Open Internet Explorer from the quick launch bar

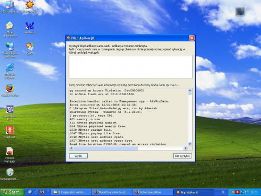coord(36,192)
